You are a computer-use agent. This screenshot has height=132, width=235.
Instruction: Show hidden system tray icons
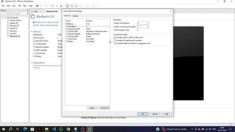click(192, 129)
